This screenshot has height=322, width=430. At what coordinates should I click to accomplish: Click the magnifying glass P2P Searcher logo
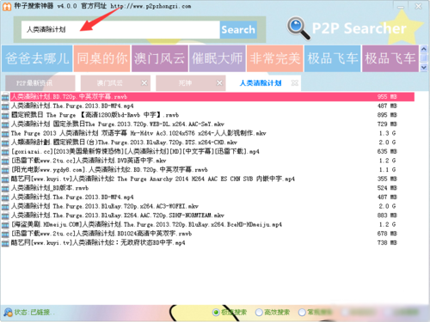(298, 28)
